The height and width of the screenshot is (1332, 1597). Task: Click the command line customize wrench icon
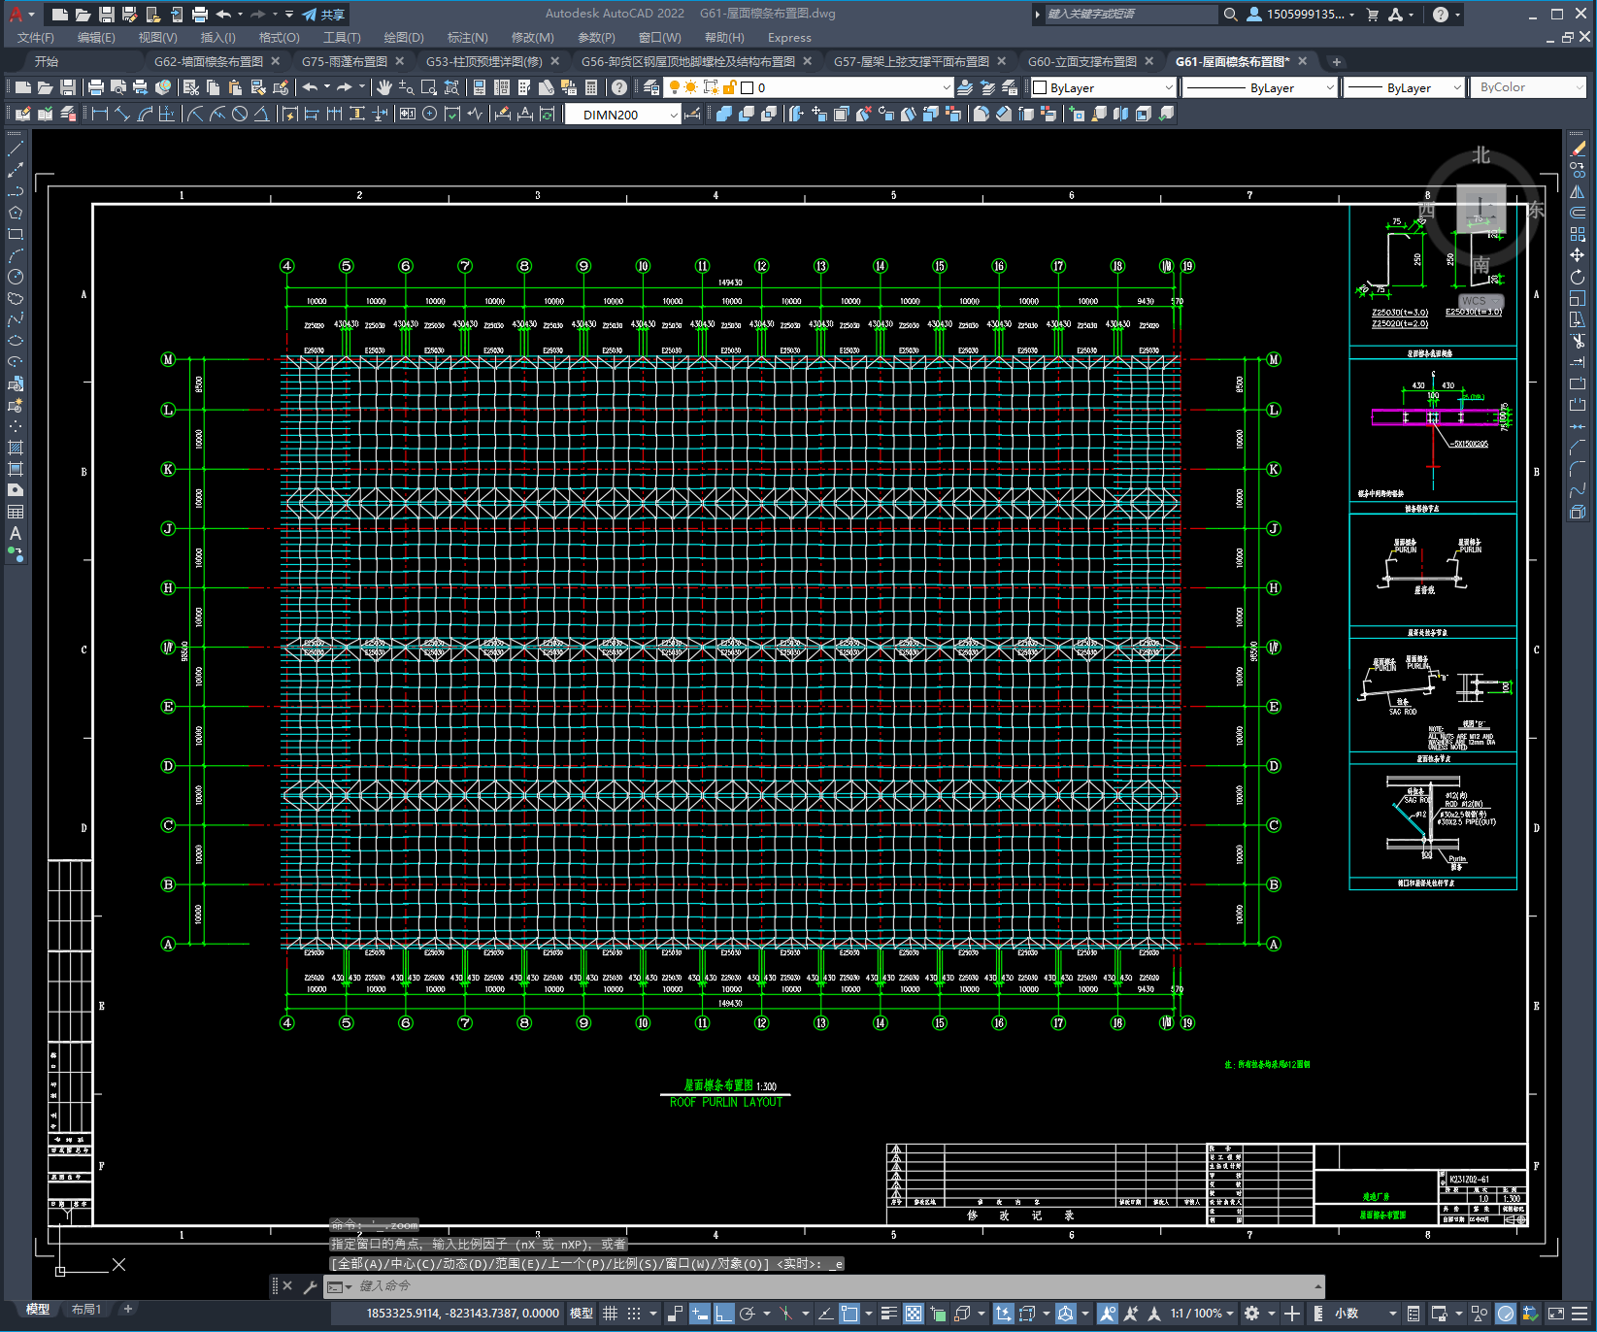point(311,1286)
